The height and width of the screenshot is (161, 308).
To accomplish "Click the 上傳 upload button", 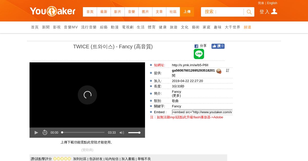I will click(x=187, y=12).
